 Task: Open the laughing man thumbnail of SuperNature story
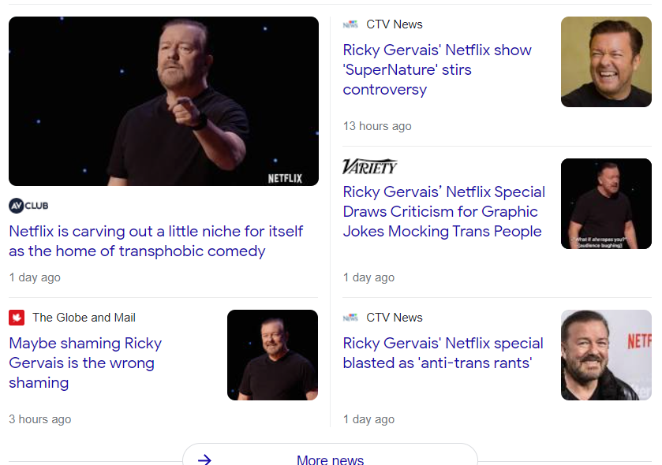pyautogui.click(x=606, y=62)
